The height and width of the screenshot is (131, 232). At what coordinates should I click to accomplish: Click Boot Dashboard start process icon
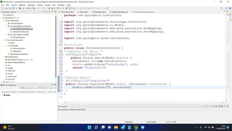tap(20, 88)
